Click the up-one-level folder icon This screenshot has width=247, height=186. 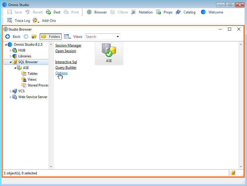coord(34,36)
